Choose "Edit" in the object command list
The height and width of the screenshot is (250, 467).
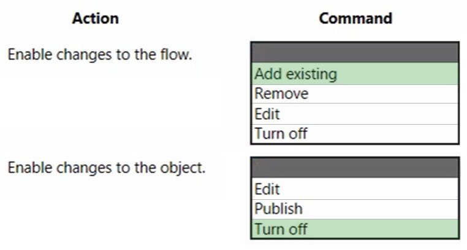(355, 188)
